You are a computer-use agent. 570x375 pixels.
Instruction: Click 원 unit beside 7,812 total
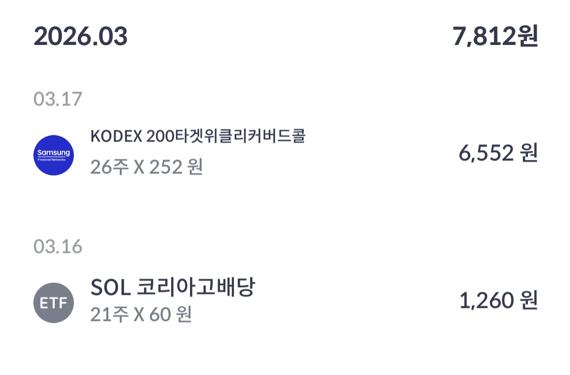[528, 36]
